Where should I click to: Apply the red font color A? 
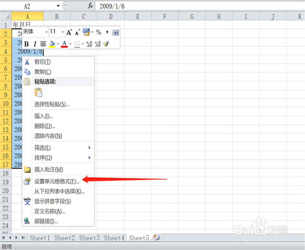pos(64,44)
